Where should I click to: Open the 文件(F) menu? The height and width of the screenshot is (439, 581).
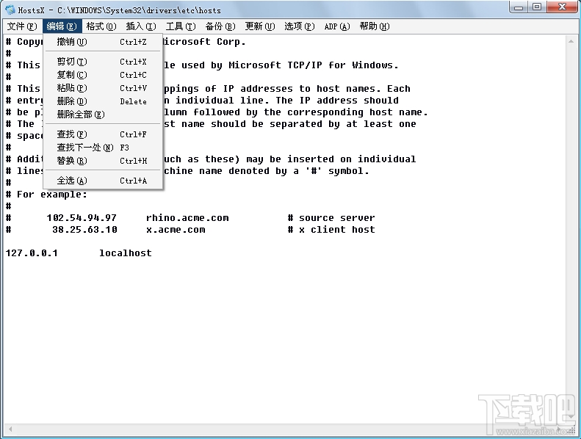pyautogui.click(x=22, y=26)
